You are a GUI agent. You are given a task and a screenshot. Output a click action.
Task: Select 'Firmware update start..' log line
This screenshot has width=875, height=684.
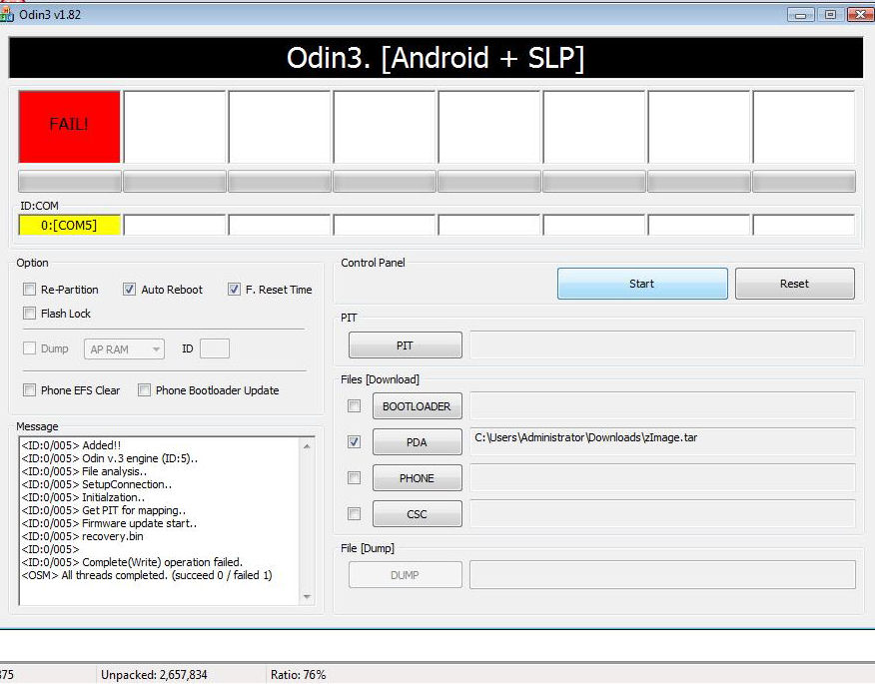[x=109, y=523]
